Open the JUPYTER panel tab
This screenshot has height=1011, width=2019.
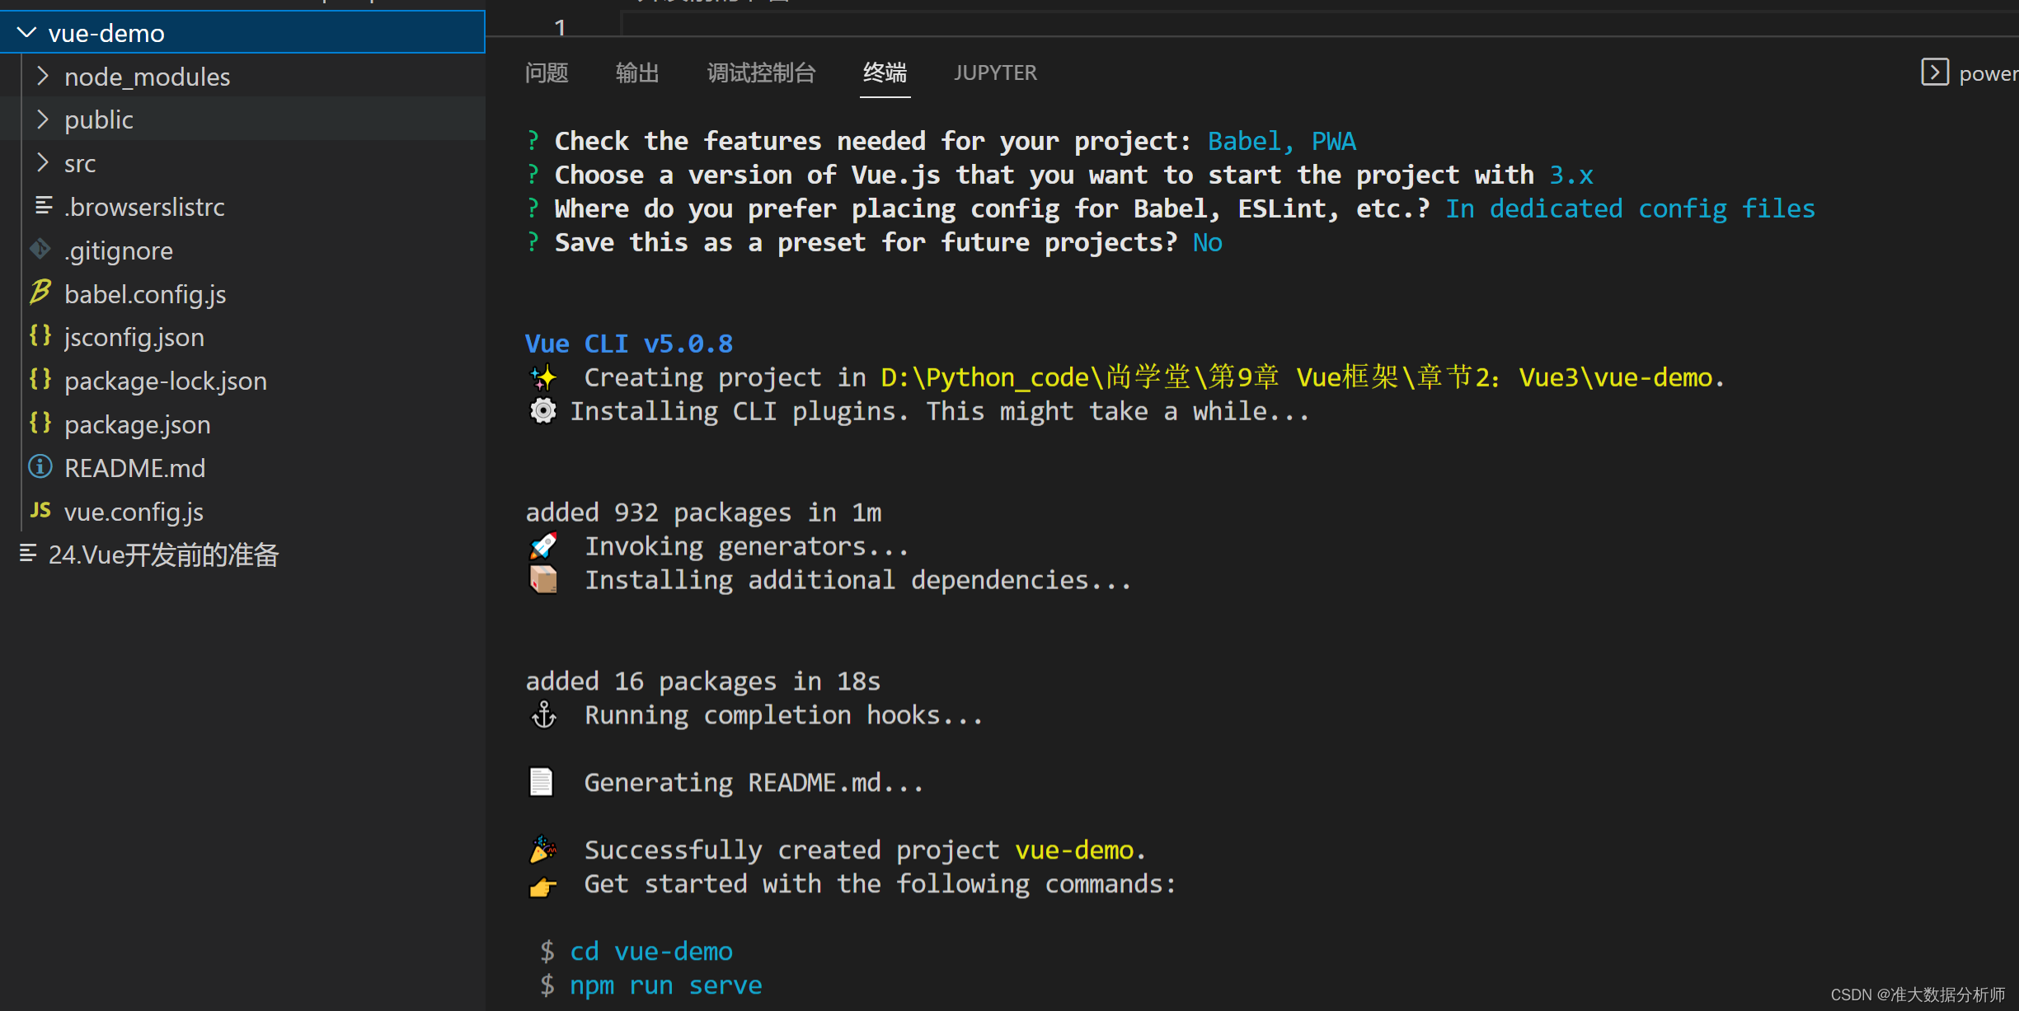995,73
